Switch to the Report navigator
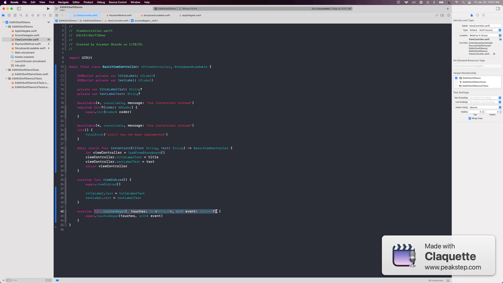The height and width of the screenshot is (283, 503). pyautogui.click(x=50, y=15)
